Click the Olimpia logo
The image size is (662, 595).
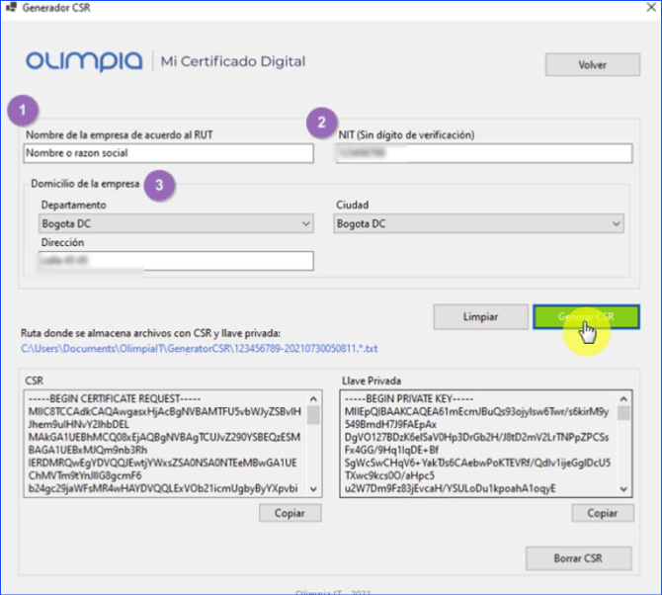[x=84, y=61]
